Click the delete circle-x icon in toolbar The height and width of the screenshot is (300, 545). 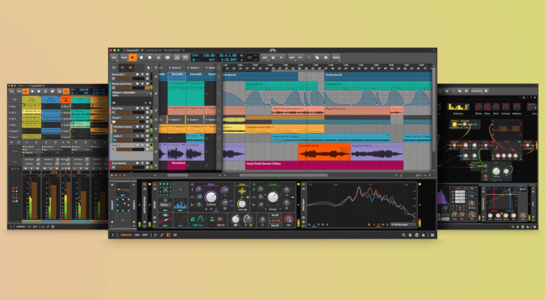pos(326,57)
